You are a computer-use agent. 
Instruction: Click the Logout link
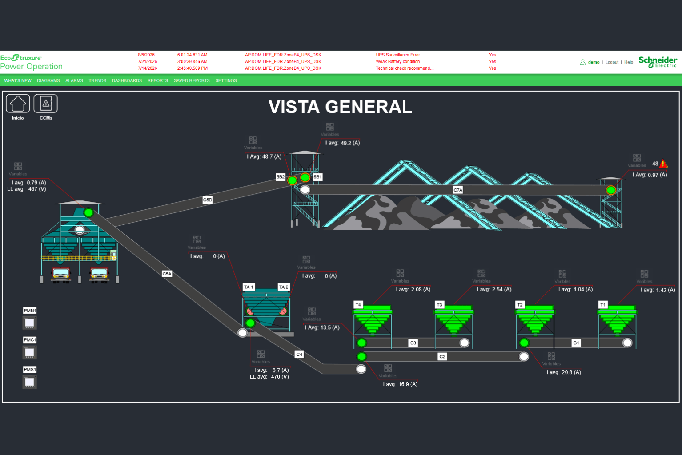coord(612,62)
